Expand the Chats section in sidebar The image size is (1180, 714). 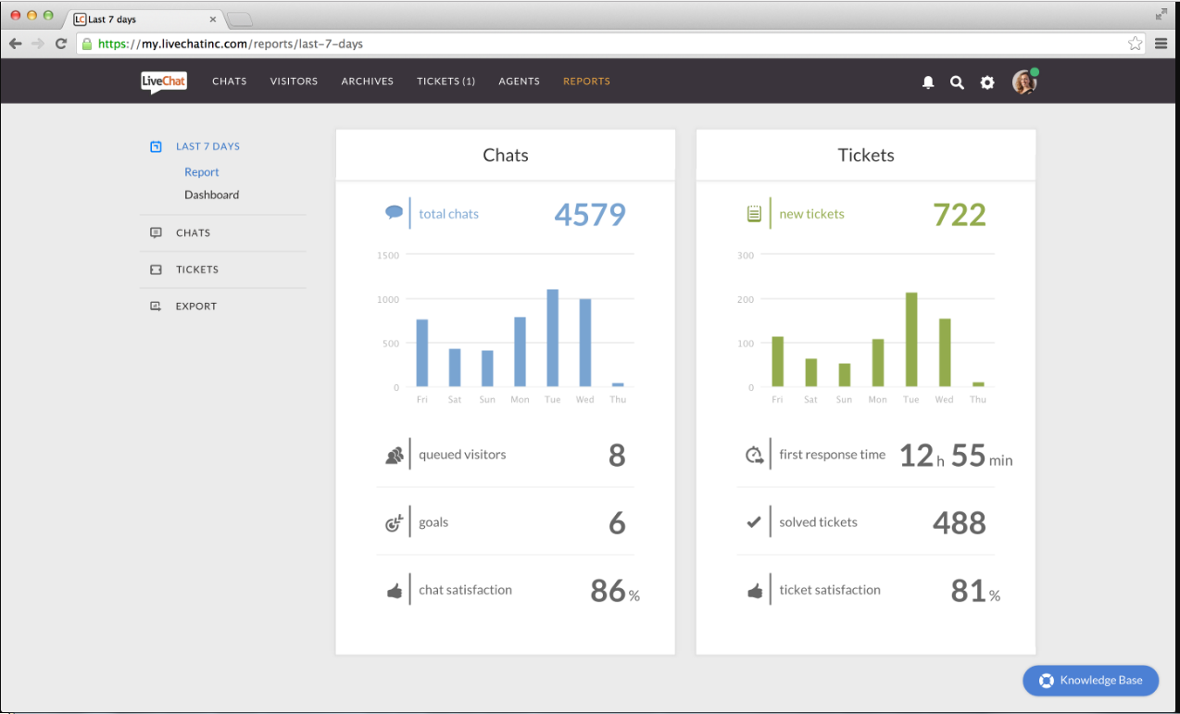pos(193,233)
